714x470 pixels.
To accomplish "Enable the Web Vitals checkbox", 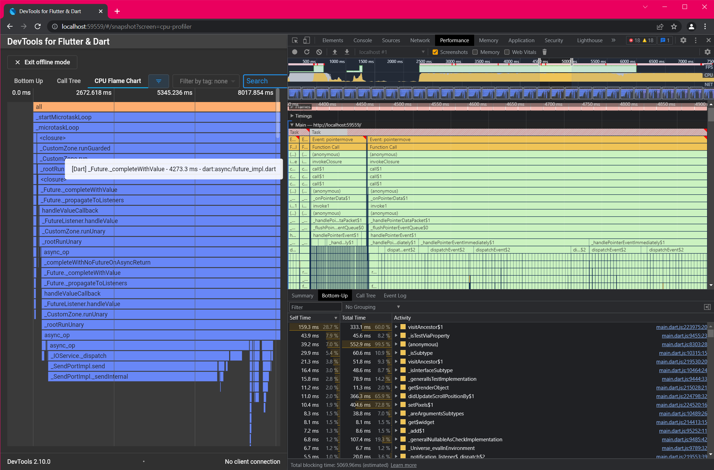I will click(507, 52).
